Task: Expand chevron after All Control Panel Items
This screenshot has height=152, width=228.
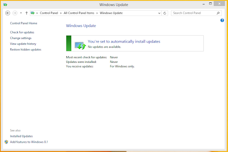Action: tap(97, 13)
